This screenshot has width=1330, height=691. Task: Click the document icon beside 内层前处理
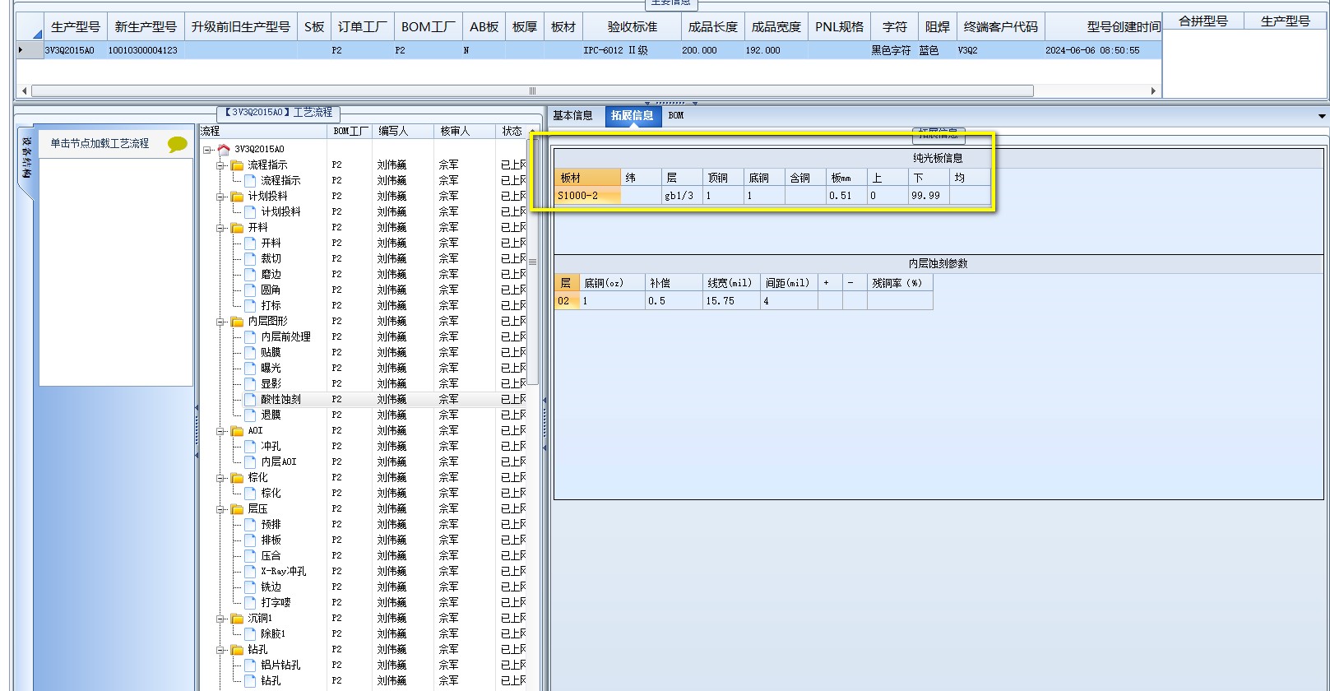point(250,336)
